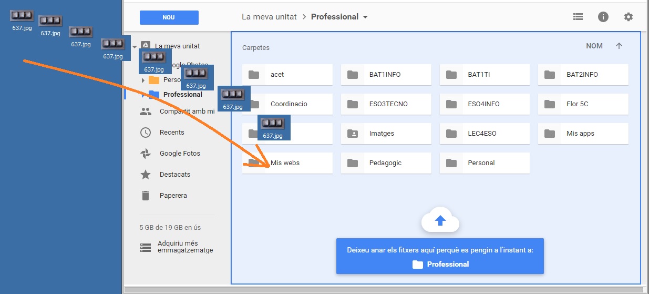Click the Destacats star icon

146,175
